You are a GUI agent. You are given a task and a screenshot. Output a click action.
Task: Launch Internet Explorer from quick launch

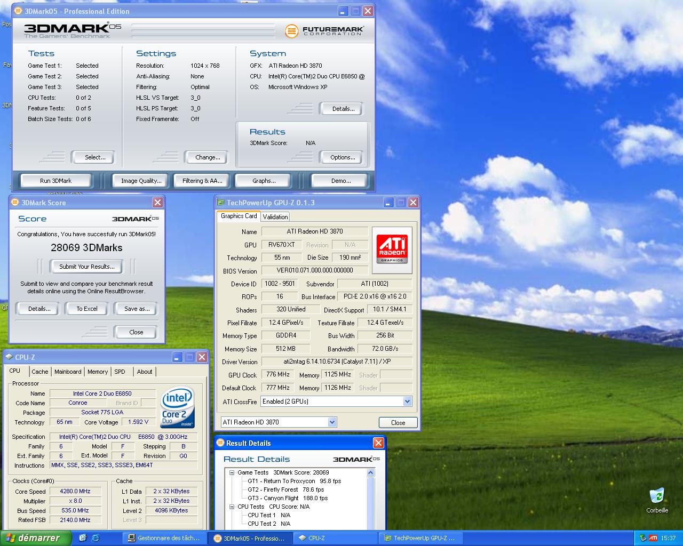[x=96, y=538]
